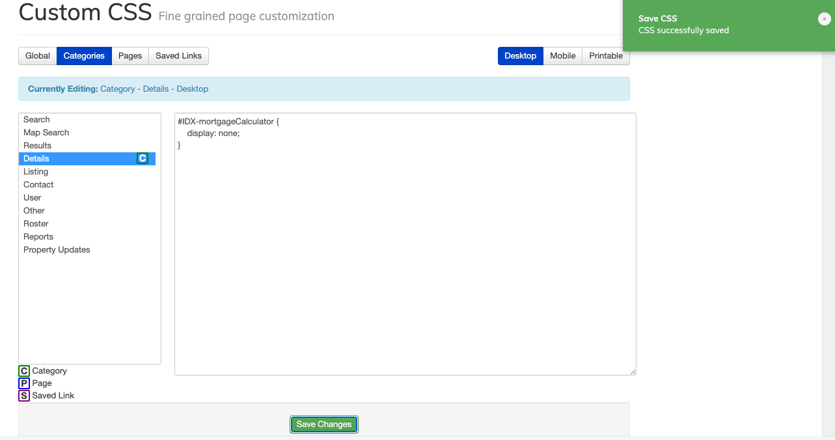Select the Map Search category

pos(46,132)
